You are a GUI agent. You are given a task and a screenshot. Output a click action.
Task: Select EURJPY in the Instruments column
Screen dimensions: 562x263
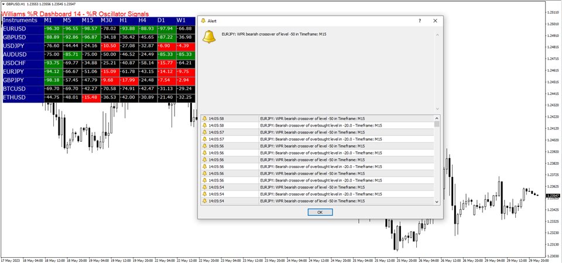14,72
